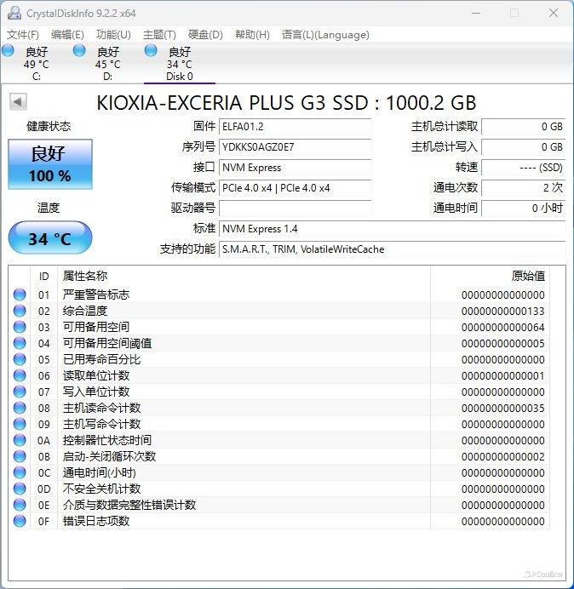Select the C: drive status orb
Screen dimensions: 574x589
[9, 51]
